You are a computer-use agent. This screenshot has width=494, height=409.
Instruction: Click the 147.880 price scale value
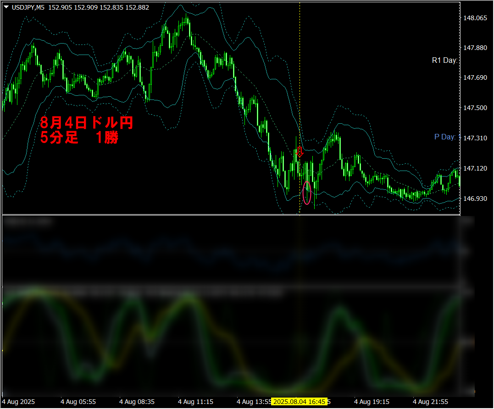[x=475, y=48]
